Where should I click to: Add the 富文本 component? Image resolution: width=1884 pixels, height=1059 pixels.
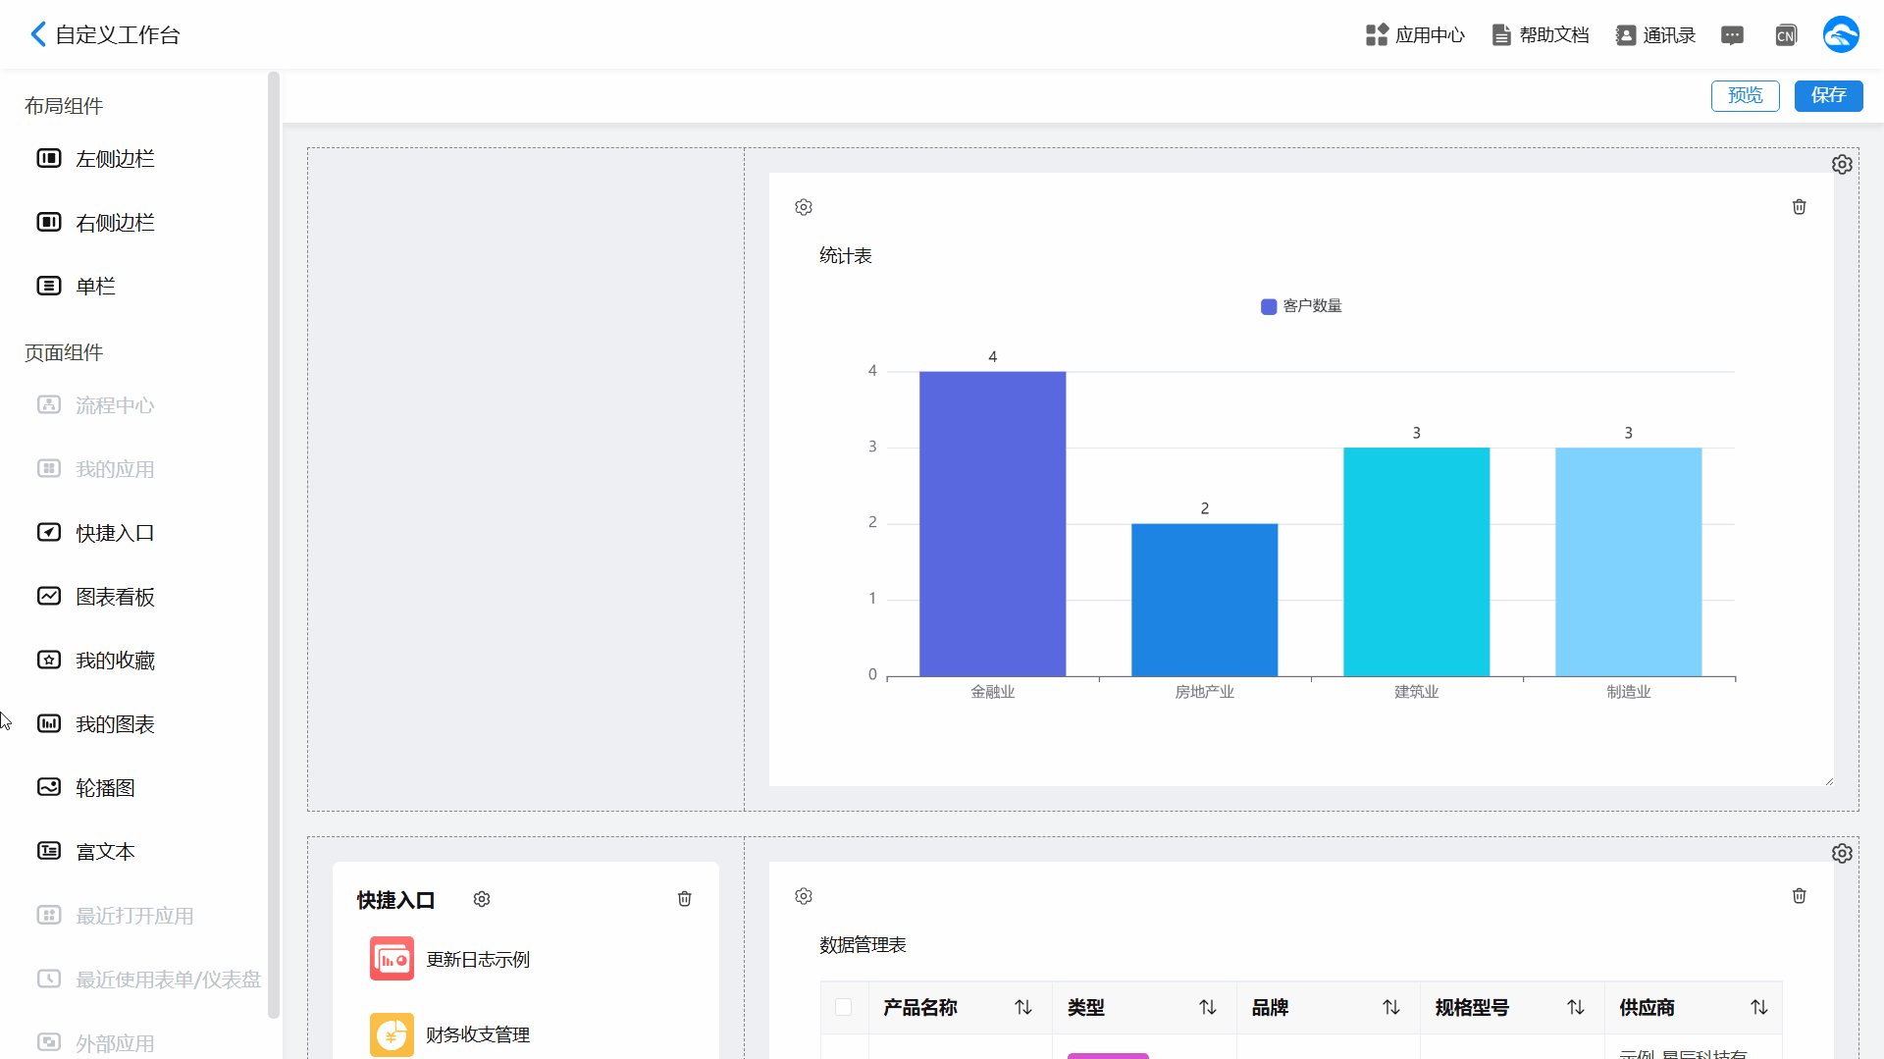86,852
